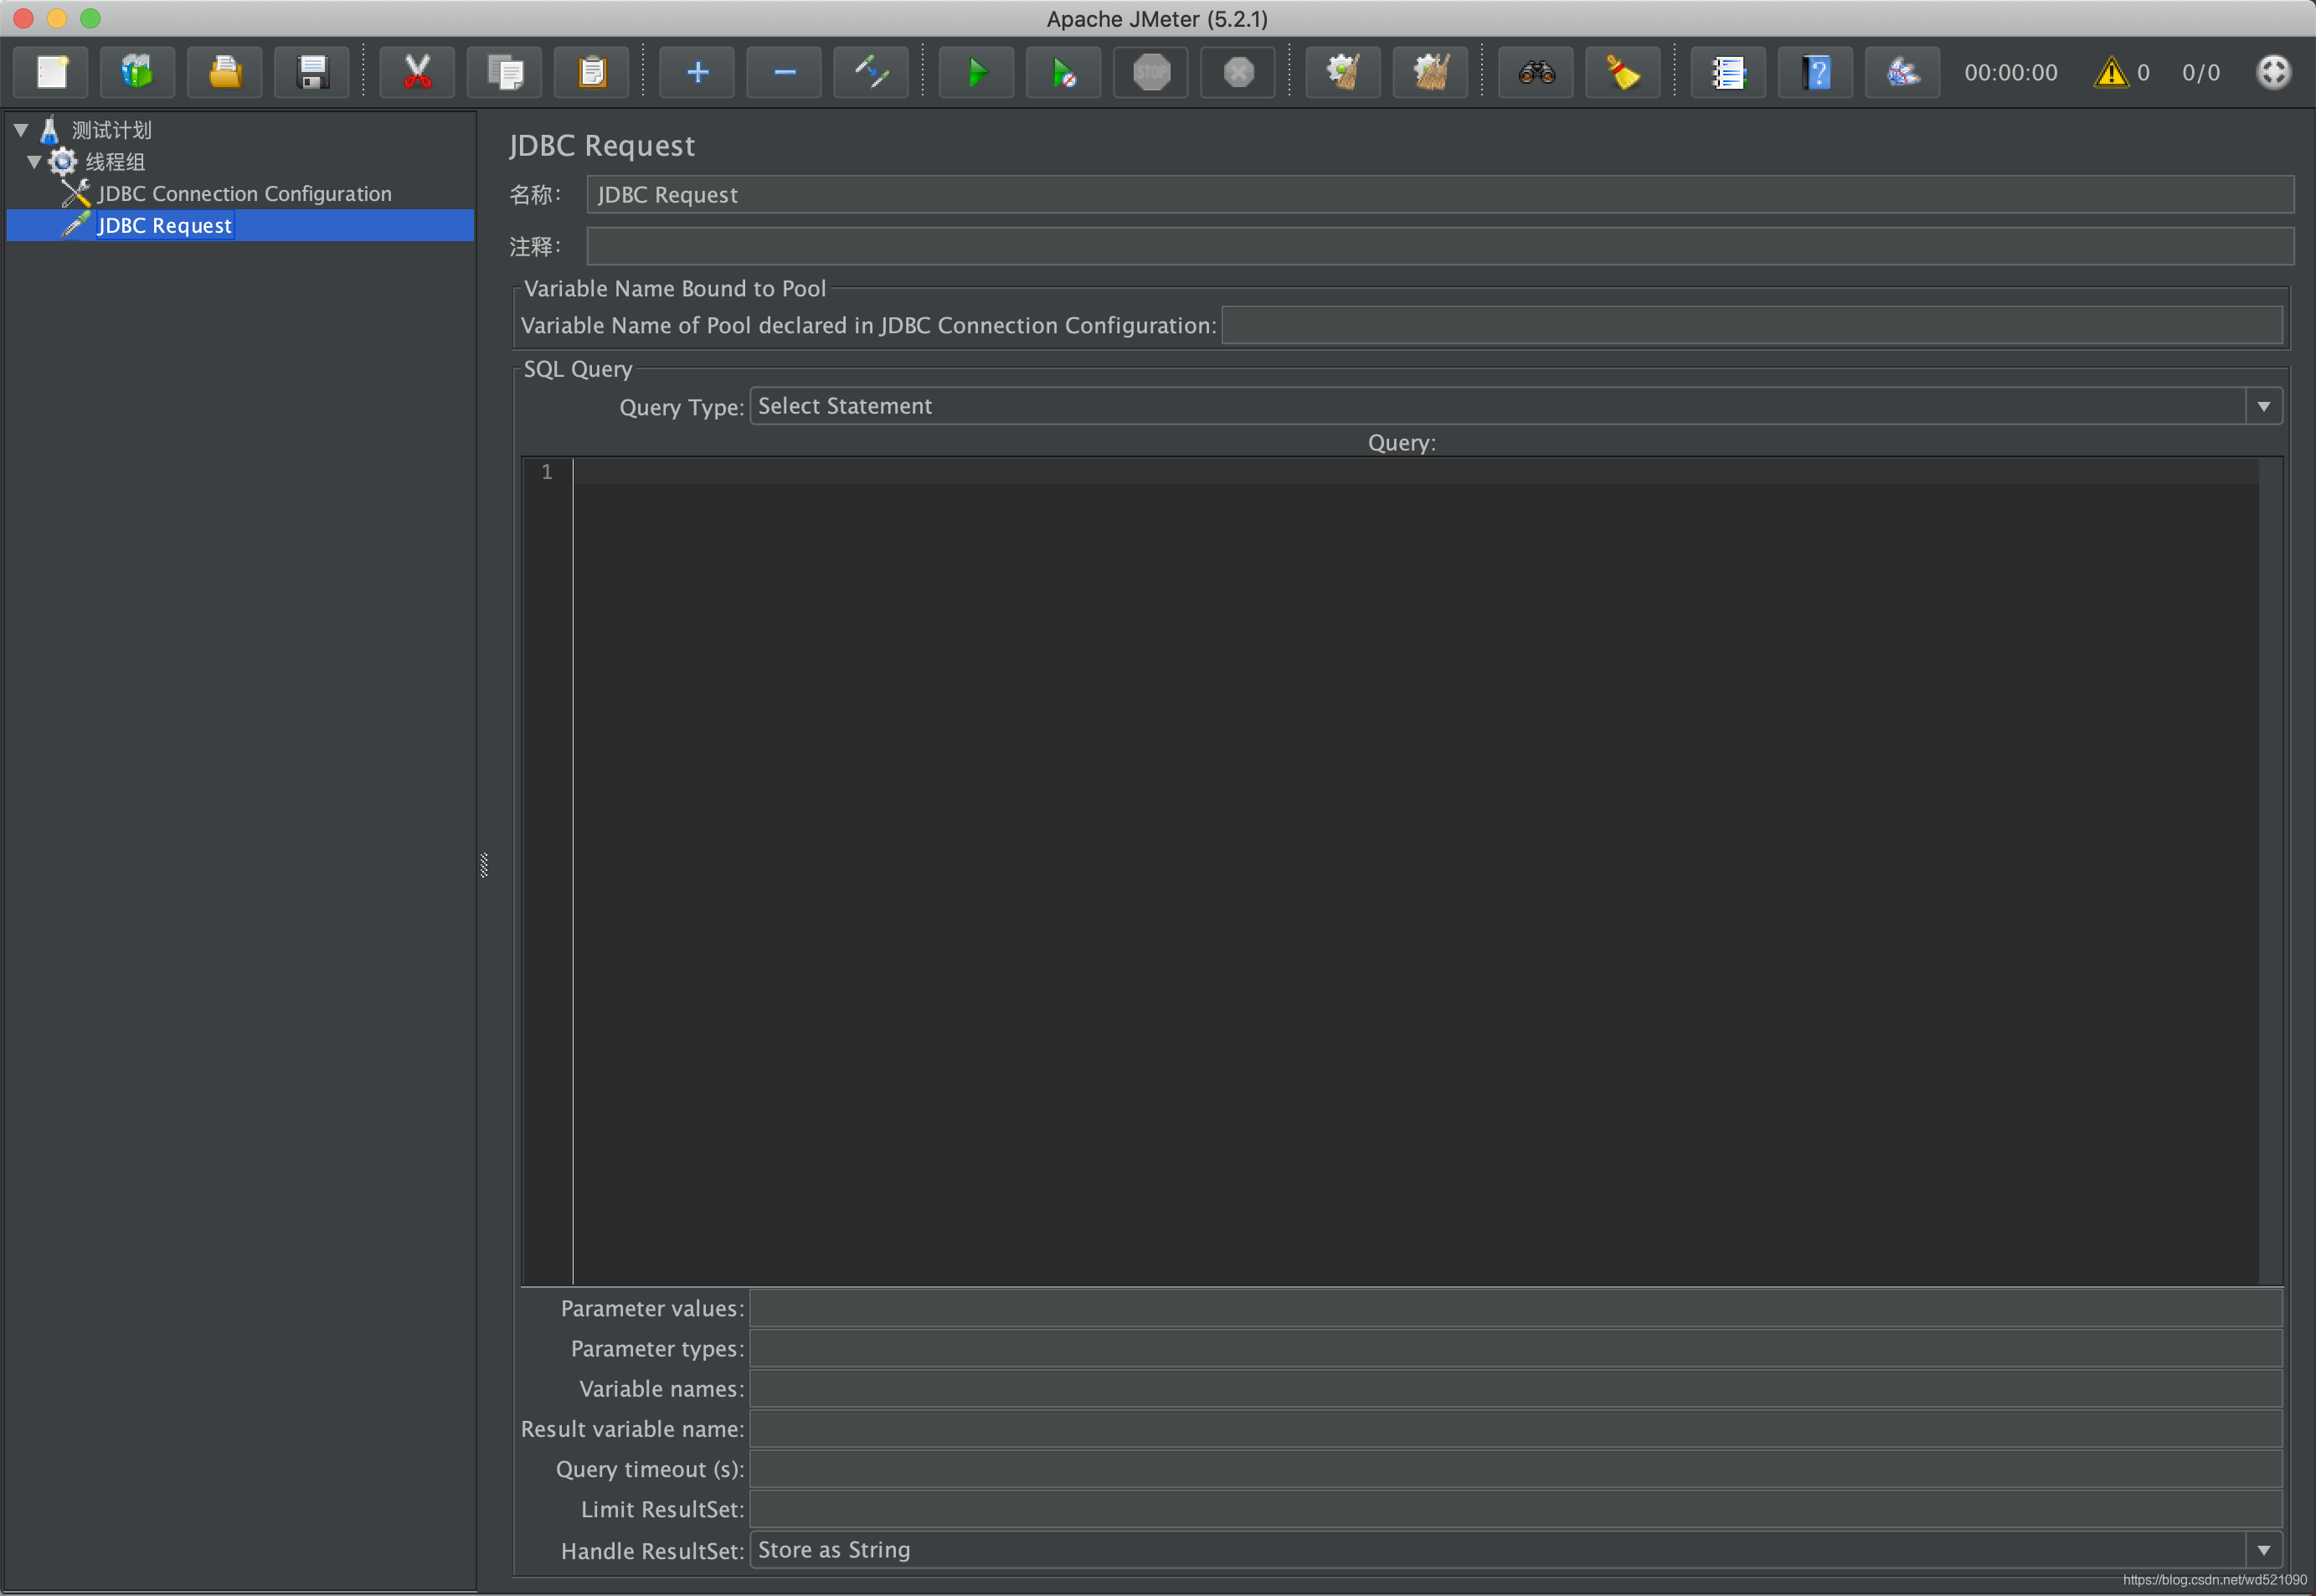Screen dimensions: 2316x1596
Task: Click the Clear All results icon
Action: tap(1430, 72)
